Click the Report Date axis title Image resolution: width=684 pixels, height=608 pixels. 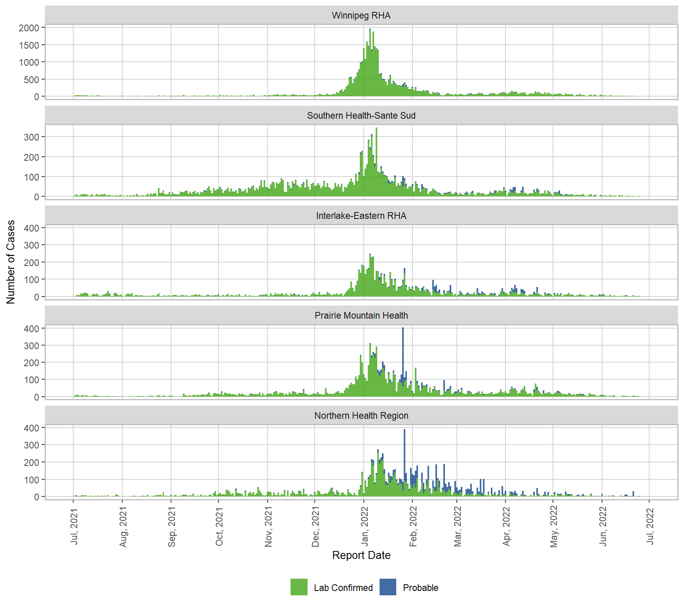[361, 555]
